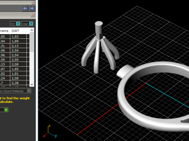Click the materials table scroll-up arrow

(x=32, y=30)
